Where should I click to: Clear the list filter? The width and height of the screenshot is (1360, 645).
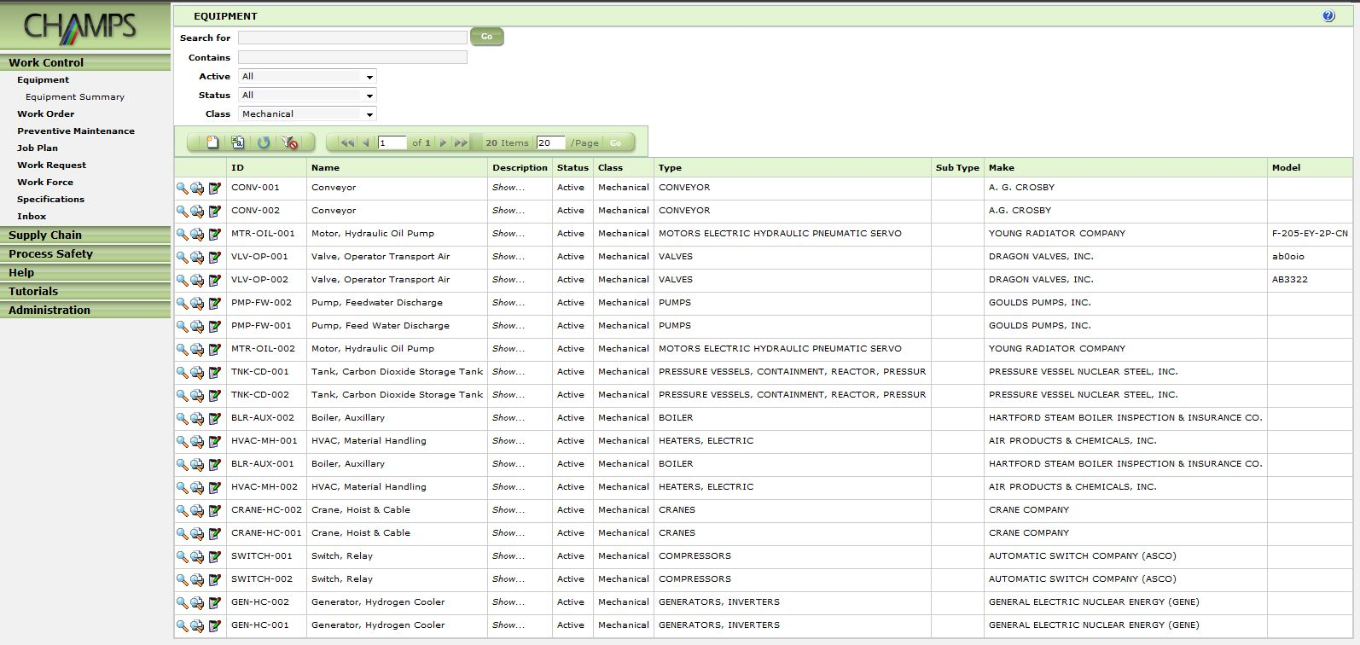click(x=289, y=142)
